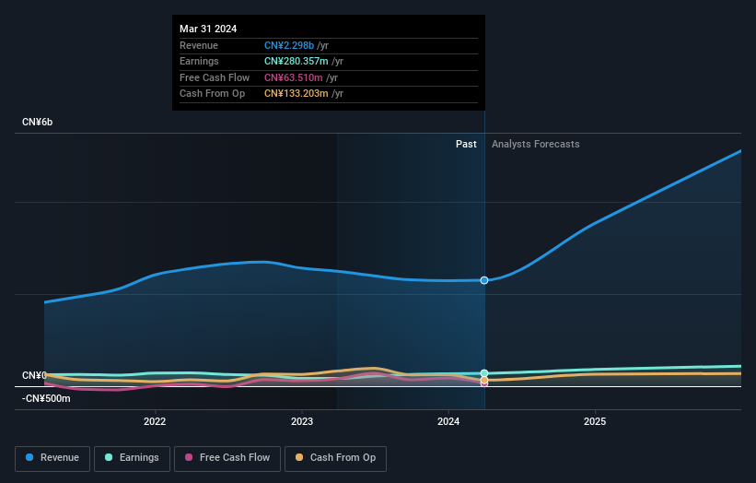This screenshot has width=756, height=483.
Task: Click the Revenue row label in tooltip
Action: click(199, 45)
